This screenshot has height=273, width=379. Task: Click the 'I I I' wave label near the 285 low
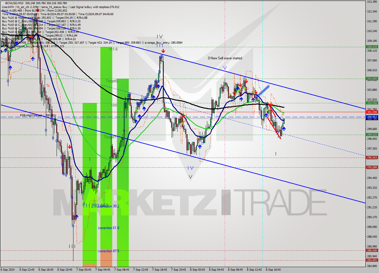[72, 246]
